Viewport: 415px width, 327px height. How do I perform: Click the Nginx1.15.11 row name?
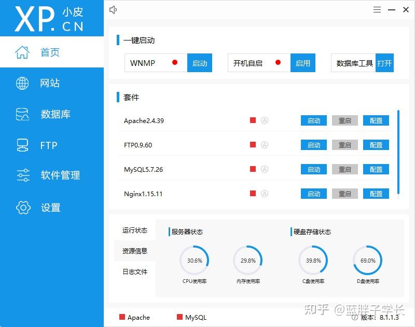click(x=143, y=194)
